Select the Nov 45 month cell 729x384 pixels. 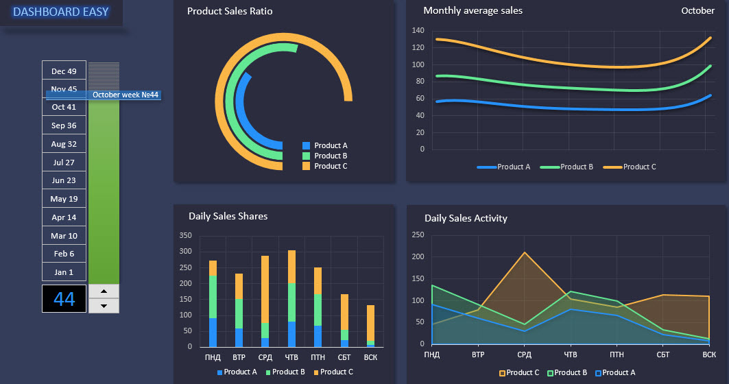pos(64,88)
